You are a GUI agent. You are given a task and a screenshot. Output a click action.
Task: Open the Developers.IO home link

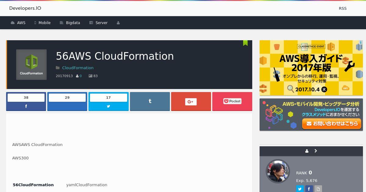25,8
